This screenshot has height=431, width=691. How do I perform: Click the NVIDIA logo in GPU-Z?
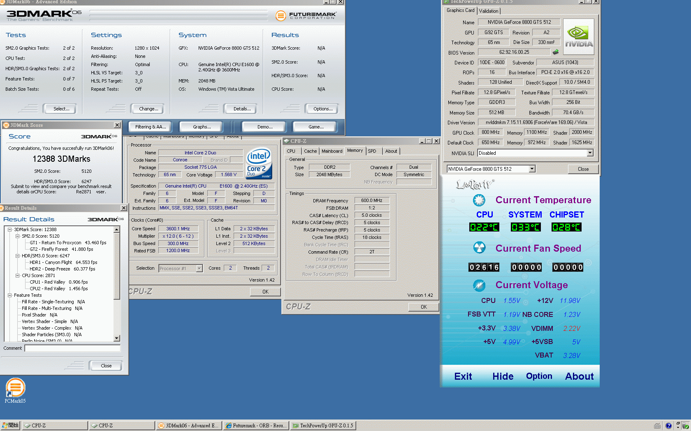tap(579, 37)
